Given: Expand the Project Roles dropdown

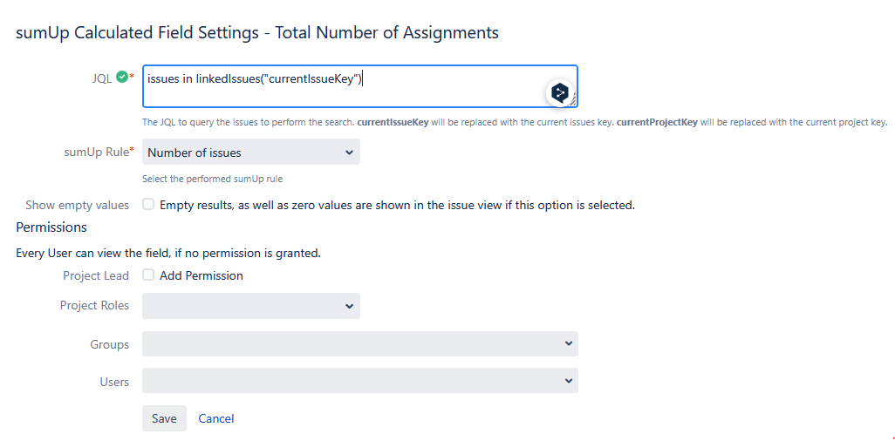Looking at the screenshot, I should click(251, 306).
